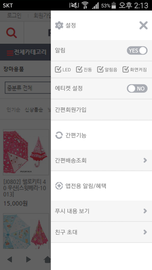Toggle the 알림 YES switch

pos(137,50)
